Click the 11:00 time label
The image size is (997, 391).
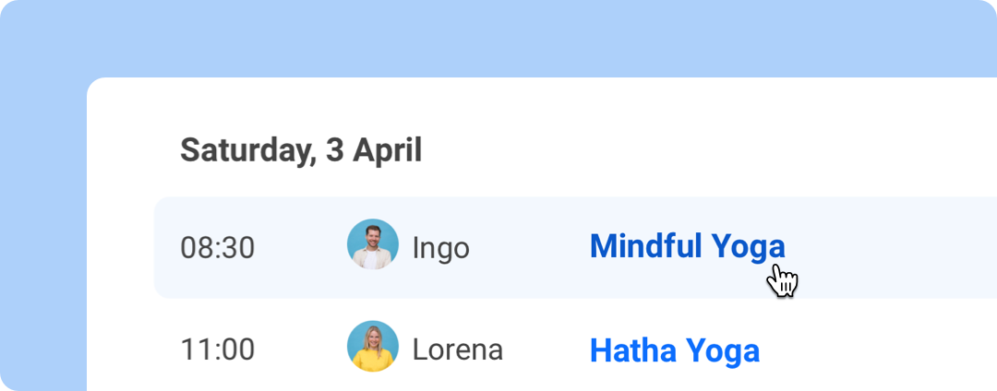(x=217, y=350)
